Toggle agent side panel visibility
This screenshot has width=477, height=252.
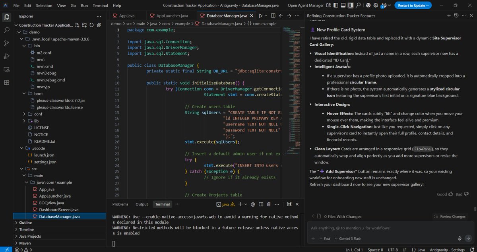click(351, 6)
